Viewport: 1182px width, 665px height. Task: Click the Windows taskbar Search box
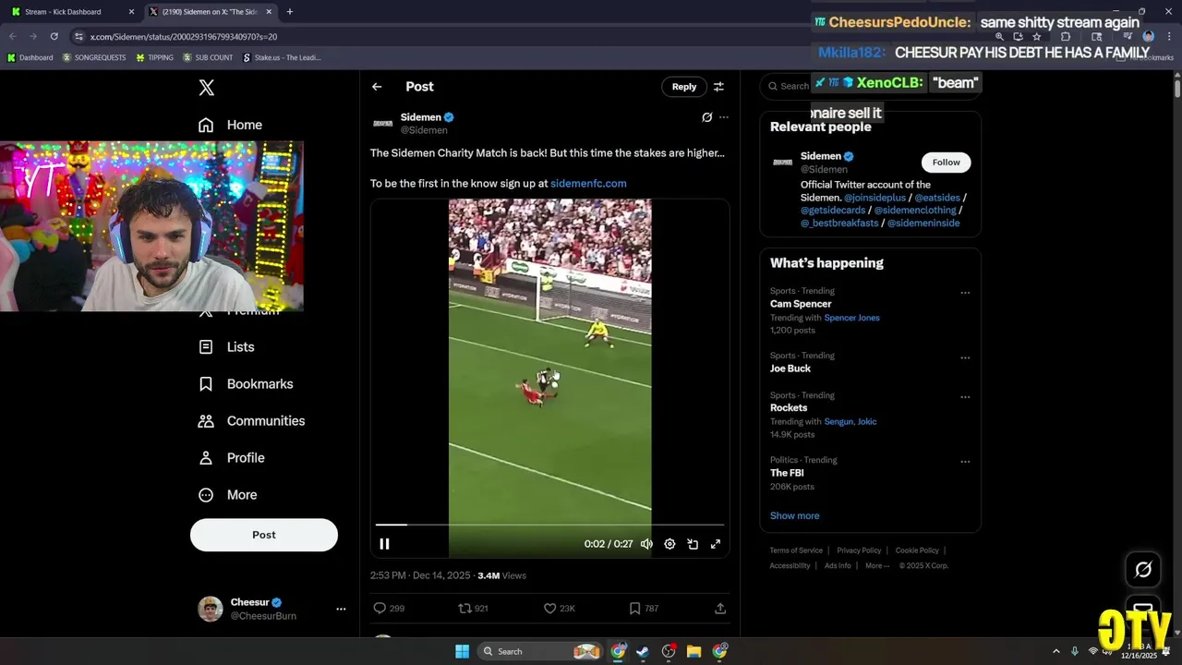coord(541,651)
